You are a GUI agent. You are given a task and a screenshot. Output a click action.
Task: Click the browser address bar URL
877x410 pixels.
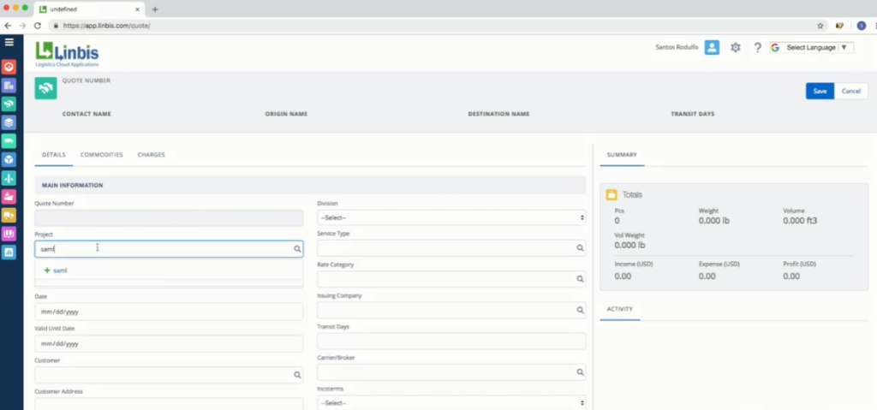(x=107, y=26)
